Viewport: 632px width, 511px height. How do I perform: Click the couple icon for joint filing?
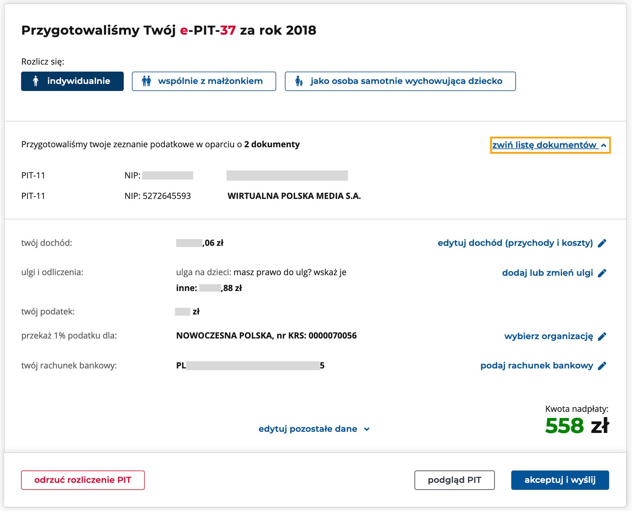click(x=146, y=81)
